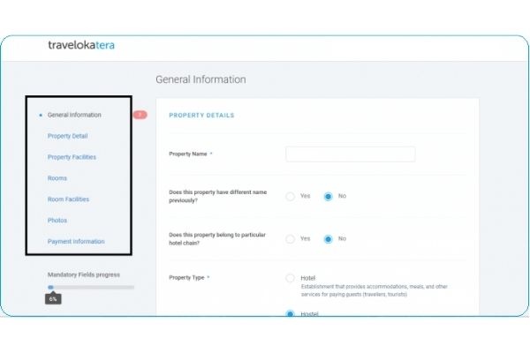The height and width of the screenshot is (353, 530).
Task: Click the Mandatory Fields progress bar
Action: point(91,287)
